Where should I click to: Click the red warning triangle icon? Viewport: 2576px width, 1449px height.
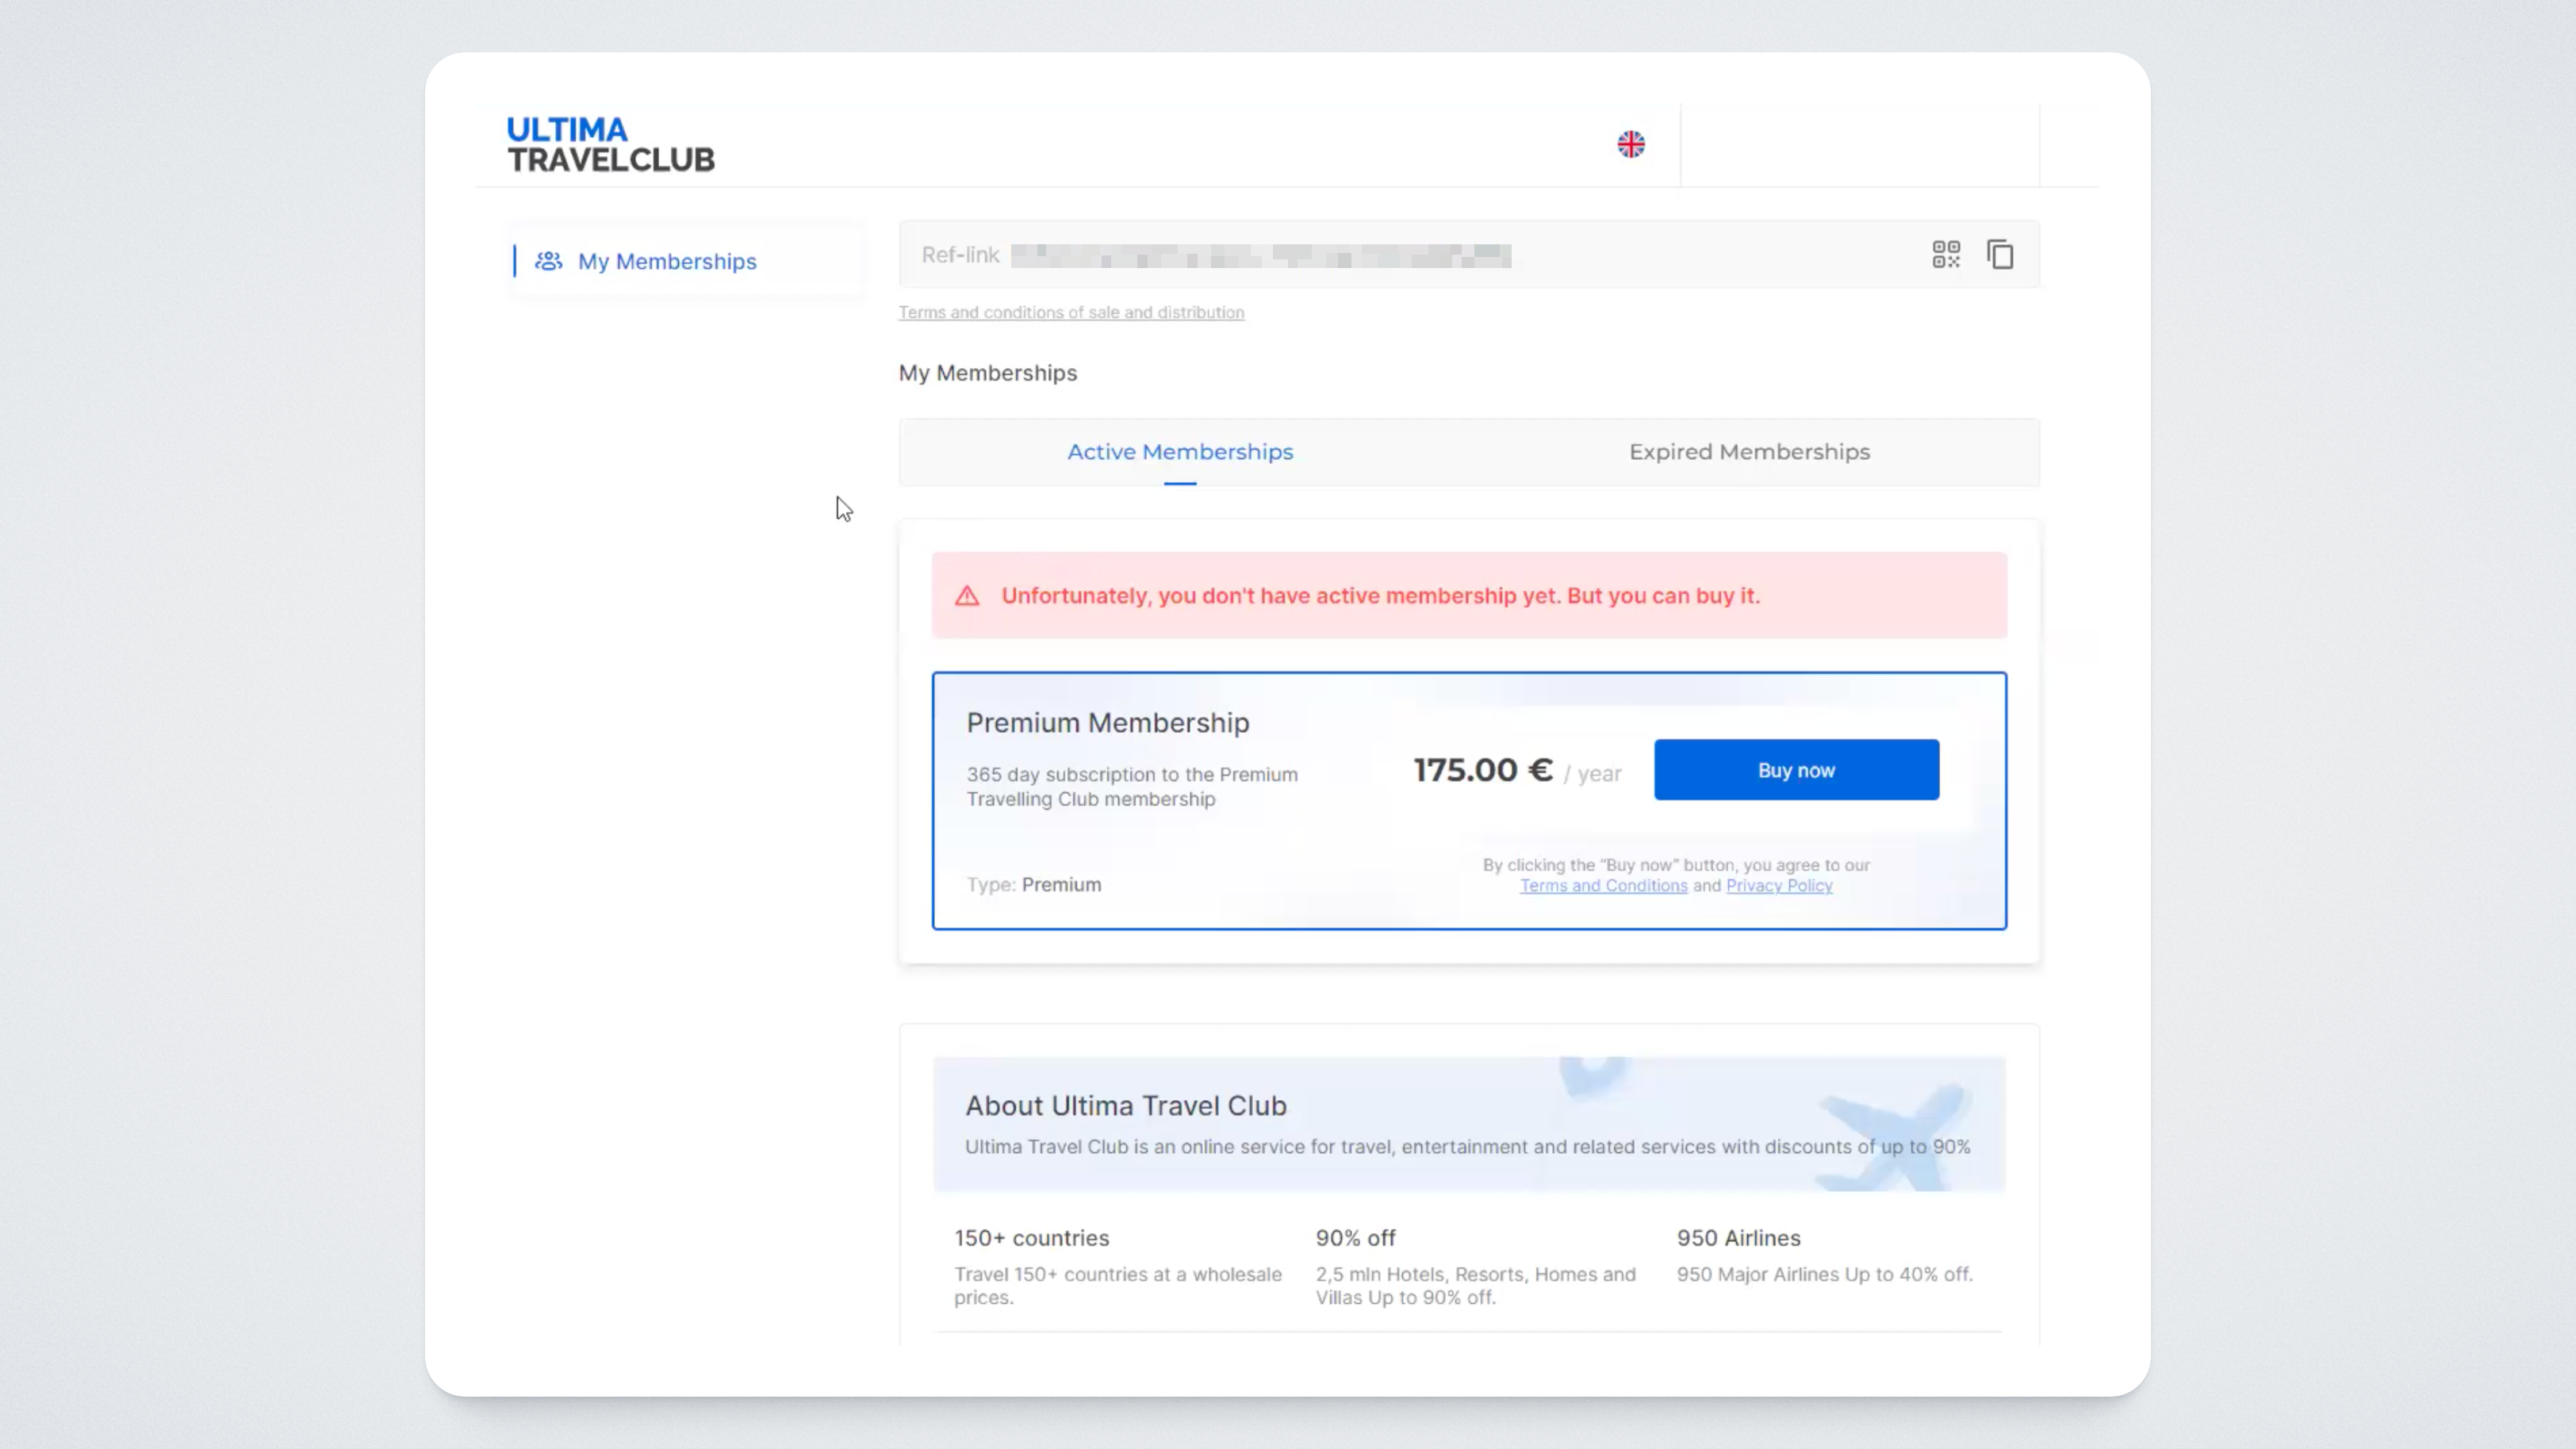(x=967, y=596)
